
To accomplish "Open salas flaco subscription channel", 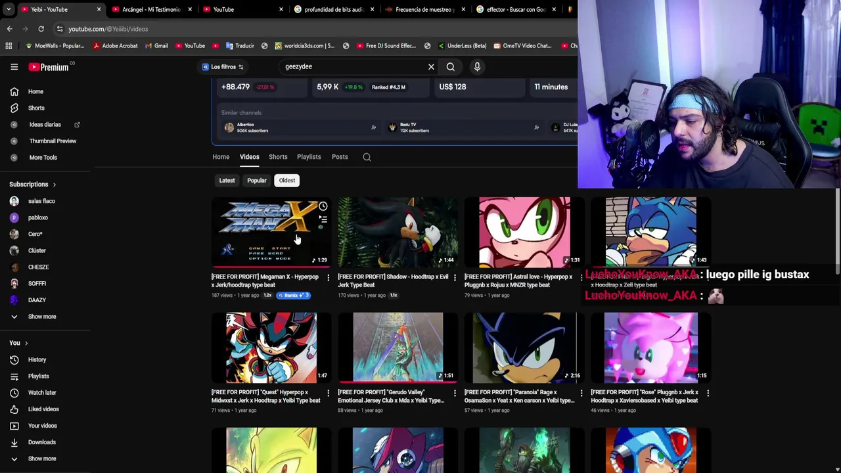I will (x=41, y=201).
